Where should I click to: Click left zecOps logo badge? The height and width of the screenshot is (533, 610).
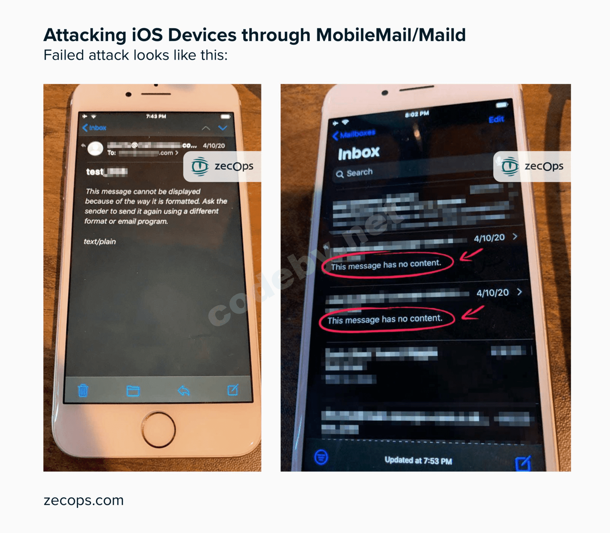pos(222,166)
